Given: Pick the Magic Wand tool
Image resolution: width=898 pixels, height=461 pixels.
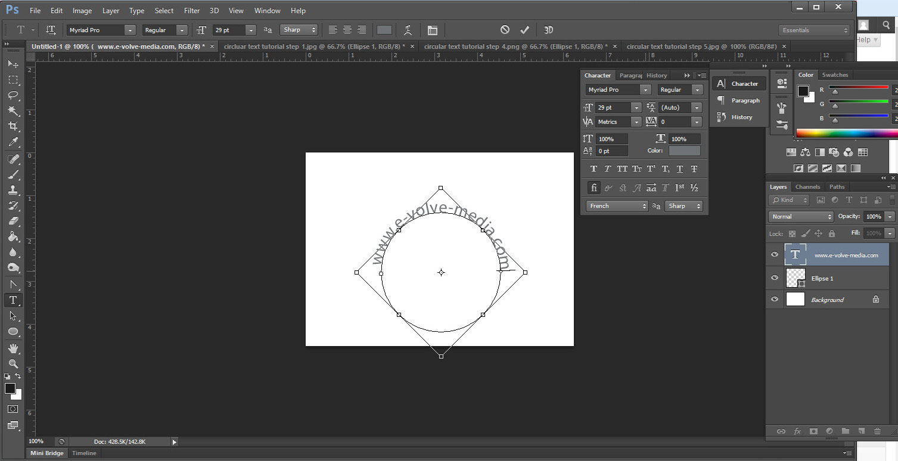Looking at the screenshot, I should 13,111.
